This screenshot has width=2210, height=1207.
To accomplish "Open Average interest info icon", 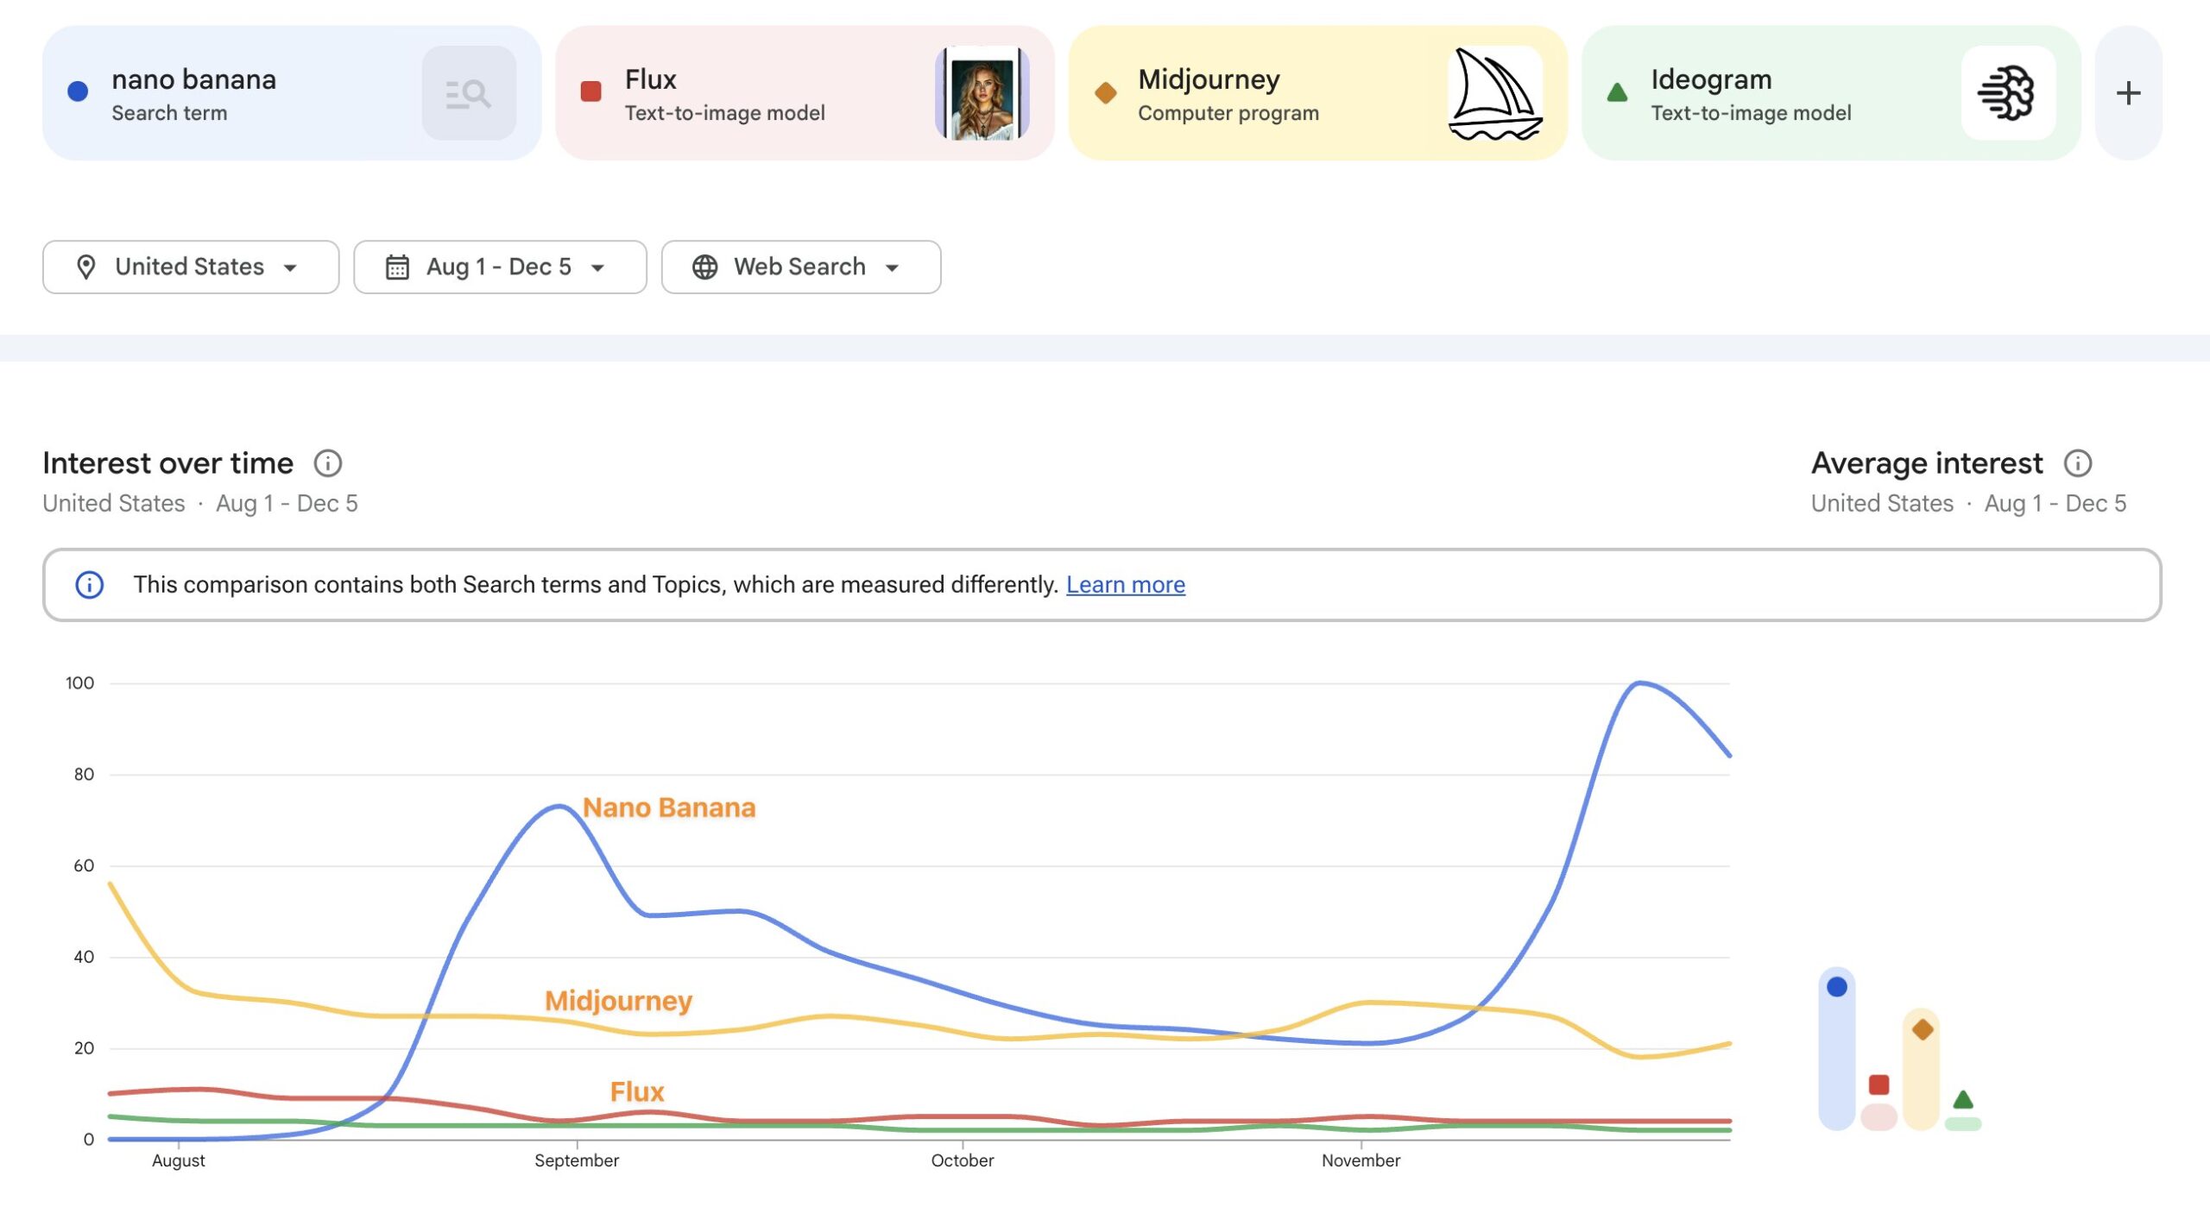I will point(2077,463).
